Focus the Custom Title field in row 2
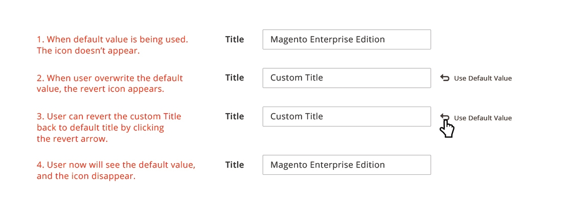Screen dimensions: 571x208 click(x=347, y=78)
